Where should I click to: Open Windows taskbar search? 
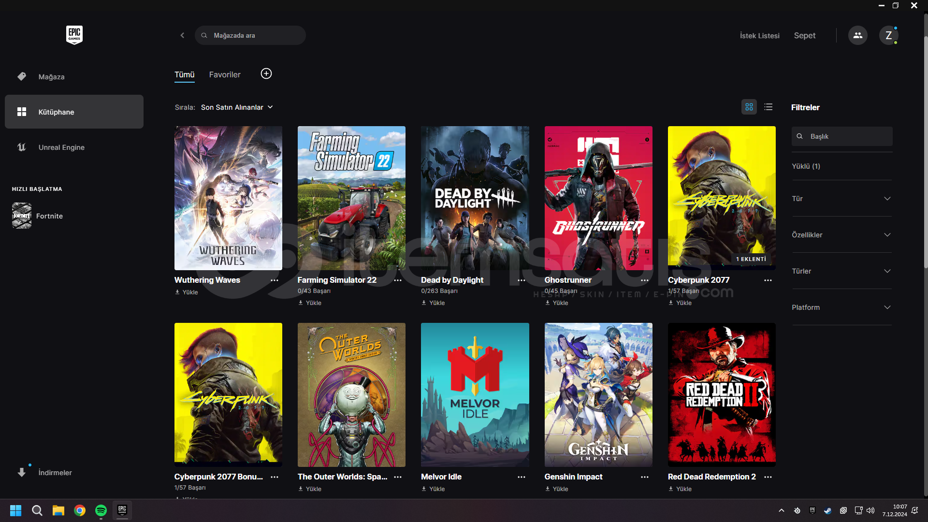point(37,510)
